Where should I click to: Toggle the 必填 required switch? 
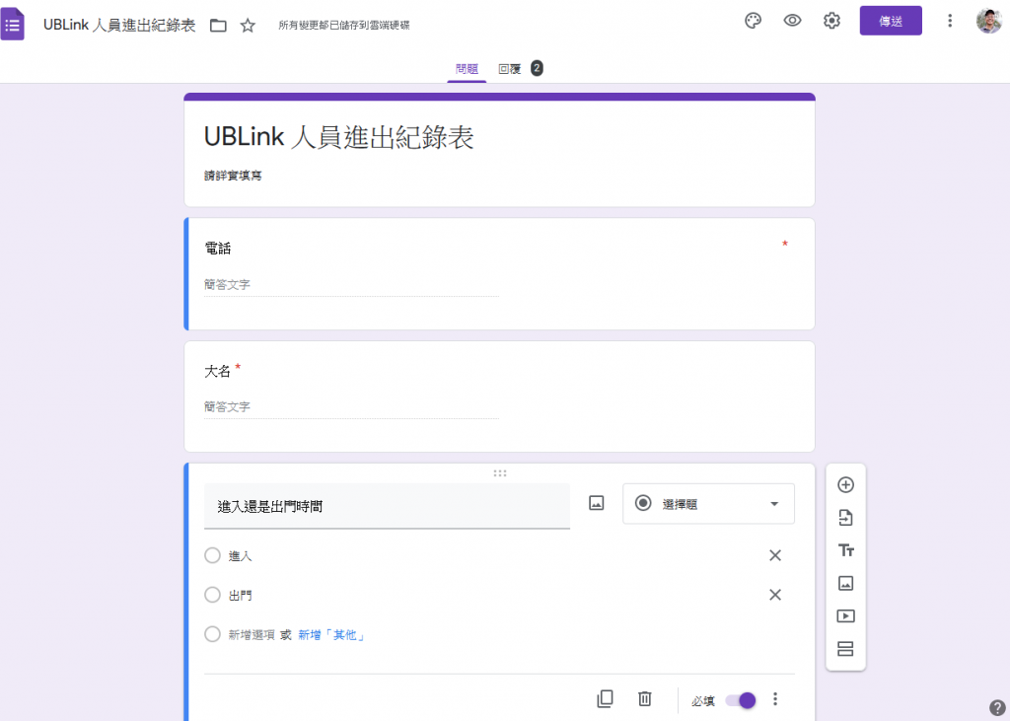[740, 700]
